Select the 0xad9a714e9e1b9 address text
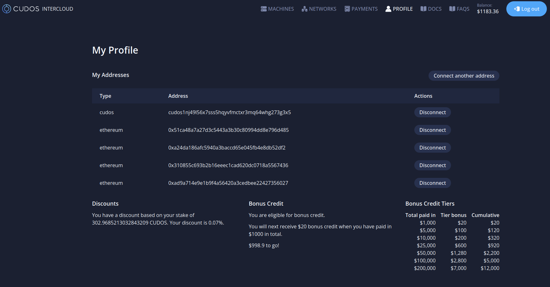 tap(228, 183)
